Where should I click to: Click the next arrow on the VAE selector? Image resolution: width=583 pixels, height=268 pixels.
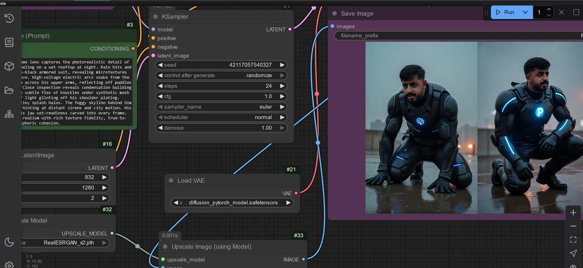289,203
